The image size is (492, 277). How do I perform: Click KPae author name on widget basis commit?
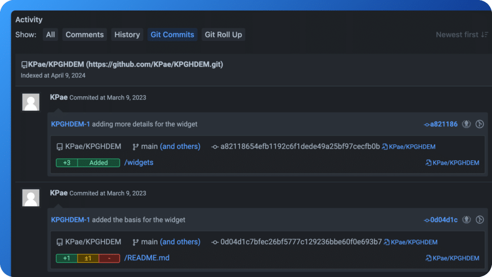point(59,193)
